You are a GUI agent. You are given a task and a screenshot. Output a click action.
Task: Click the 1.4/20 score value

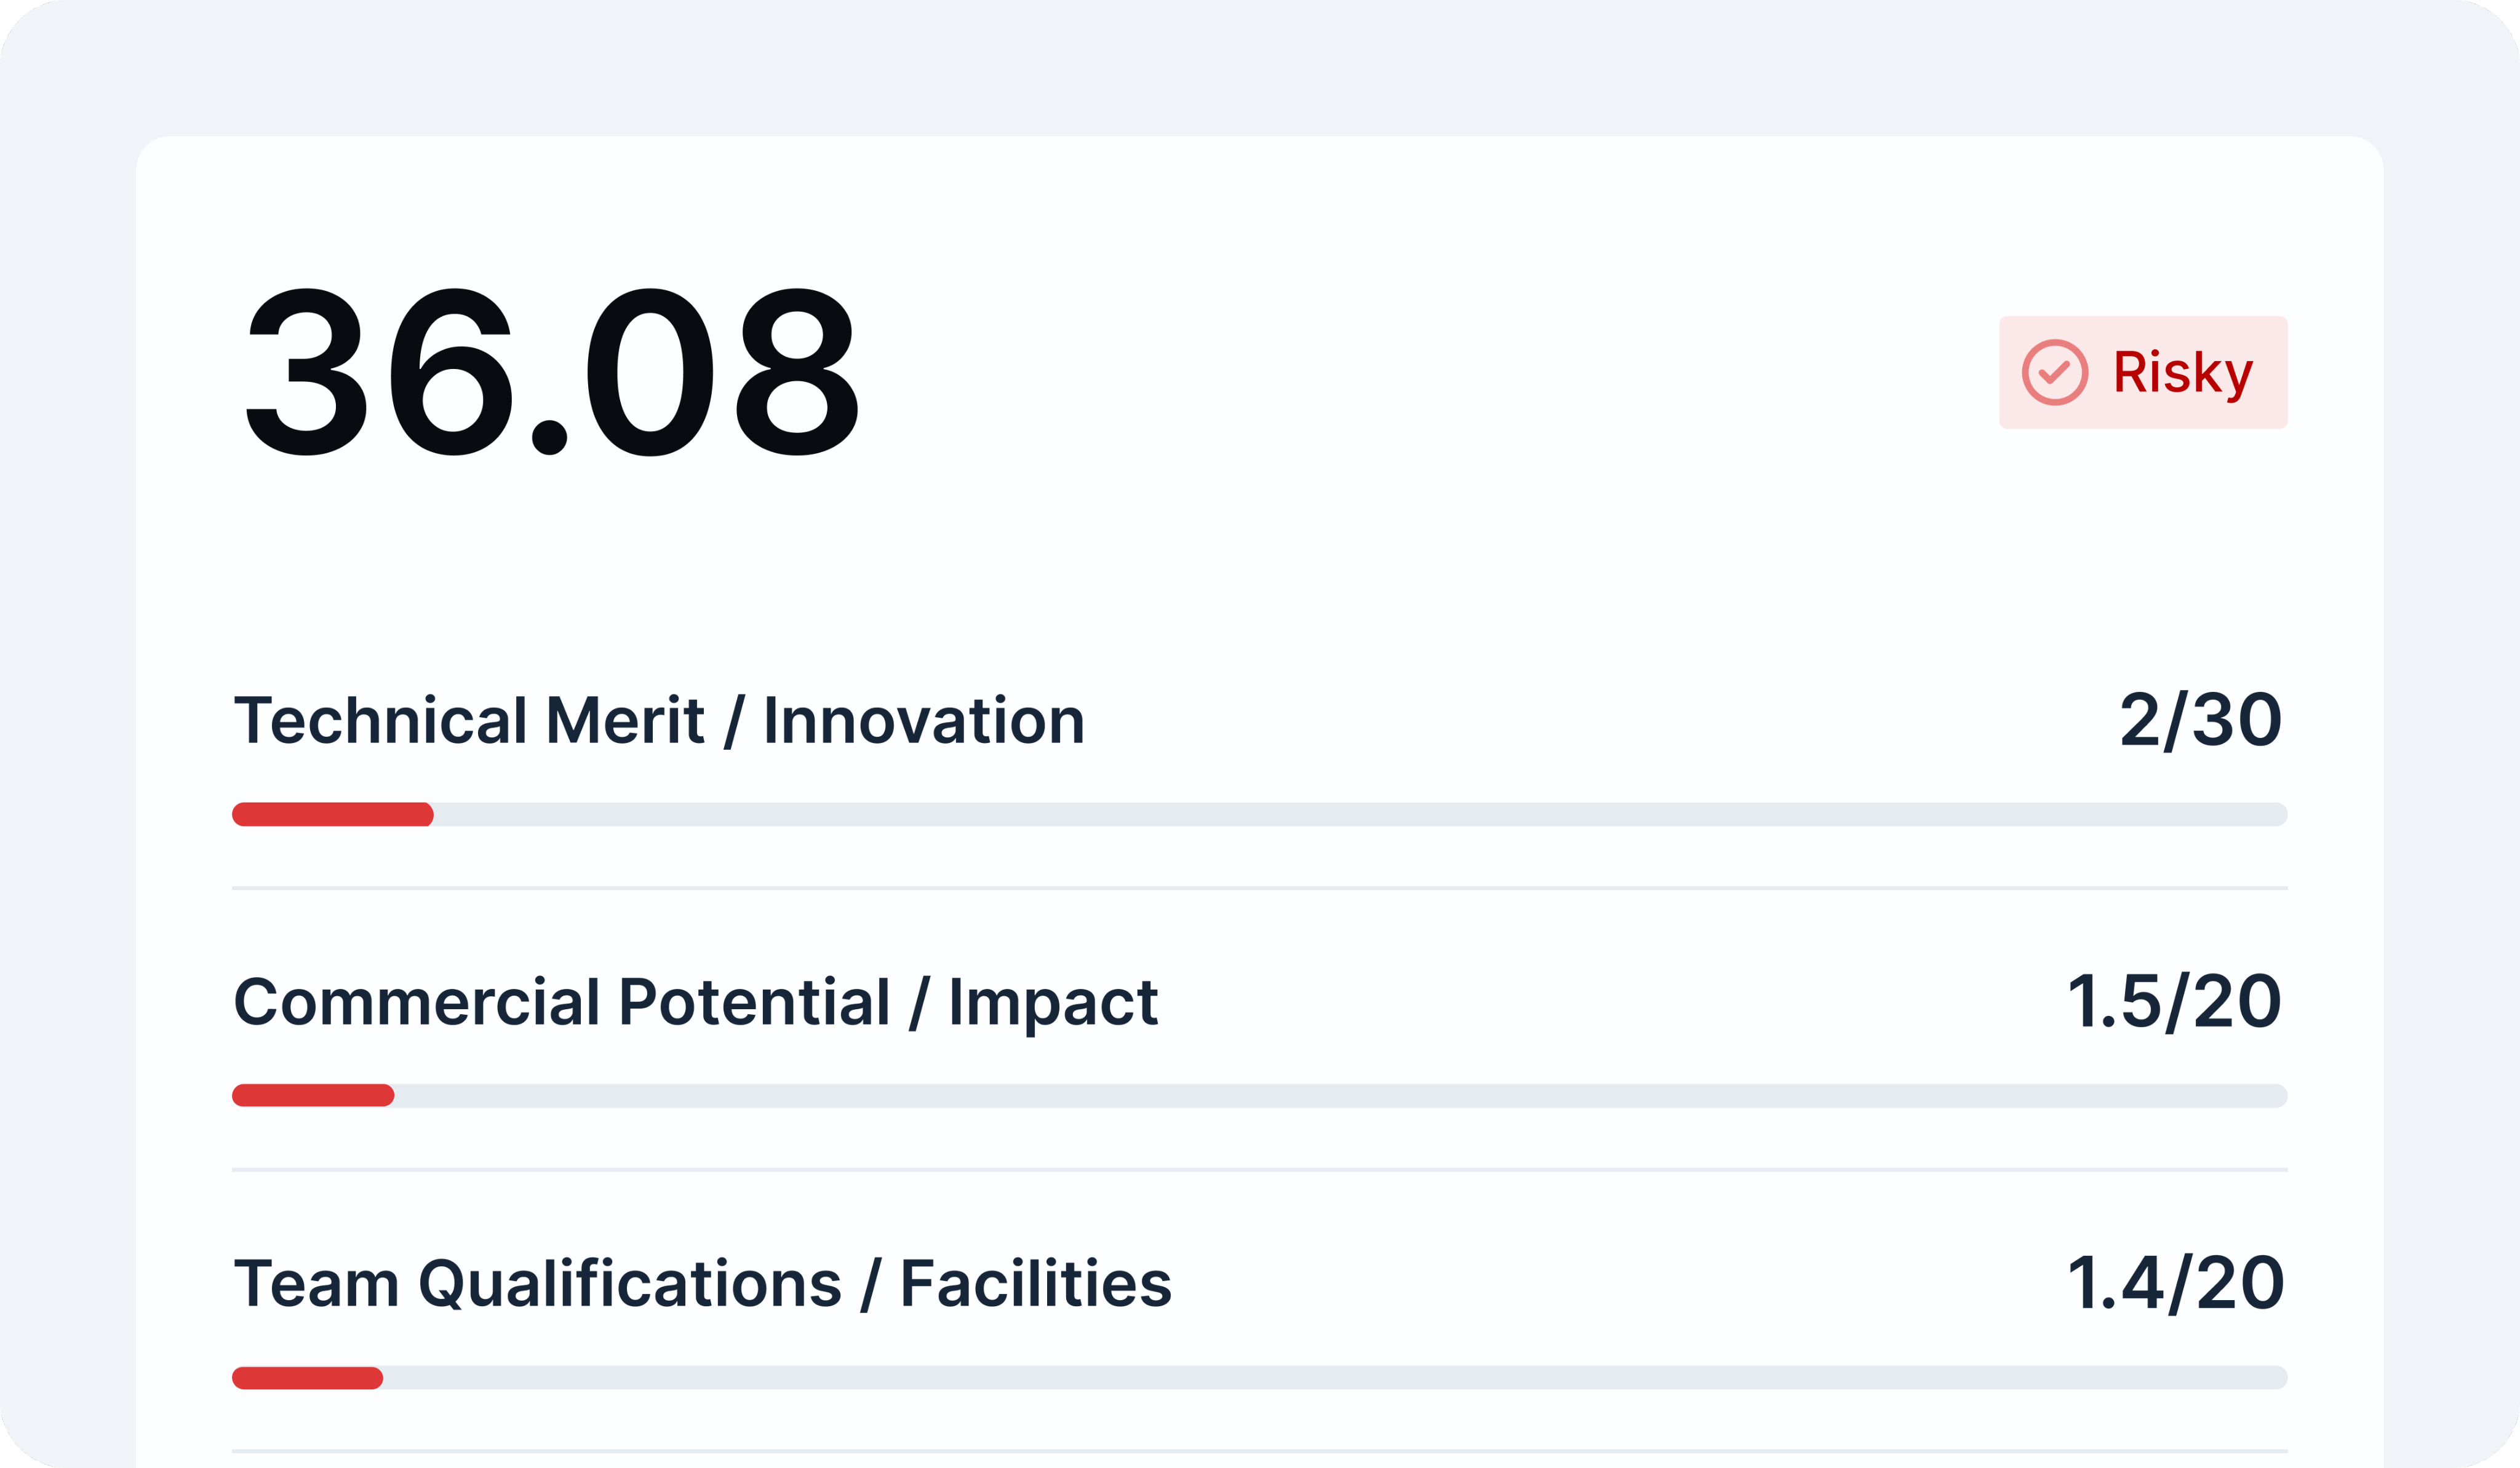coord(2175,1283)
